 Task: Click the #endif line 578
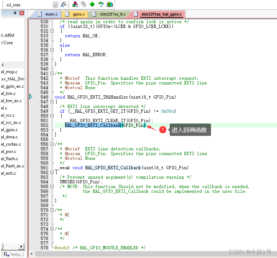(x=100, y=248)
